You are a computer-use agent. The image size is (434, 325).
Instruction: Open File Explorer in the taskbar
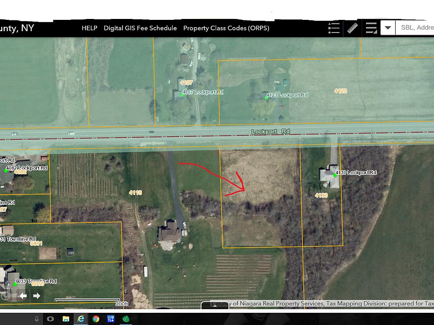[x=66, y=319]
